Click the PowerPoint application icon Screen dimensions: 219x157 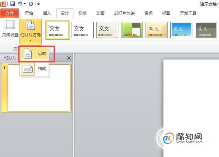click(x=3, y=3)
